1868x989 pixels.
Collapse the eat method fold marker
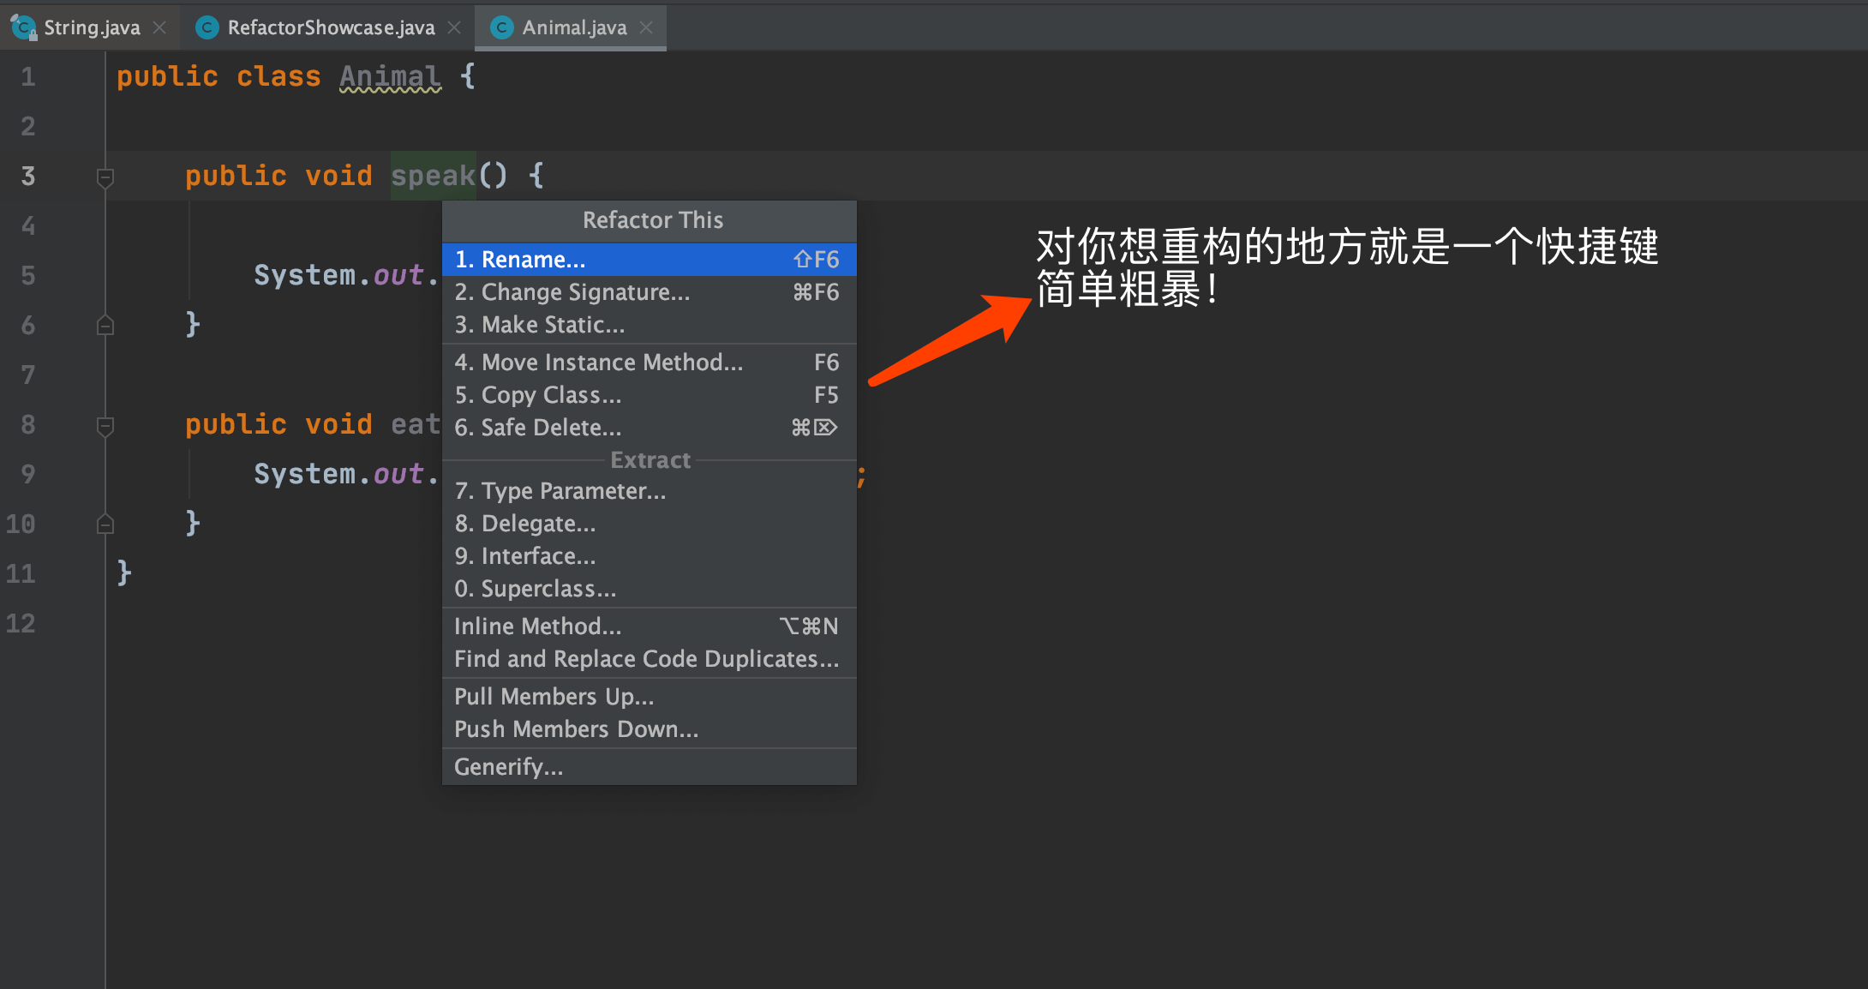(x=105, y=426)
